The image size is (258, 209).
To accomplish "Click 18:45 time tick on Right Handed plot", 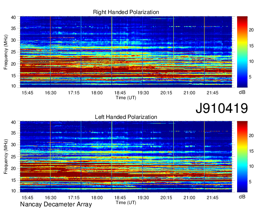I will point(120,93).
